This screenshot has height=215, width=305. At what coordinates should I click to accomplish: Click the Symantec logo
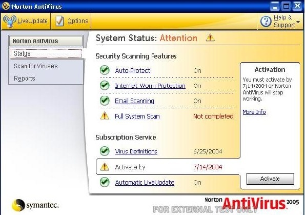[35, 205]
